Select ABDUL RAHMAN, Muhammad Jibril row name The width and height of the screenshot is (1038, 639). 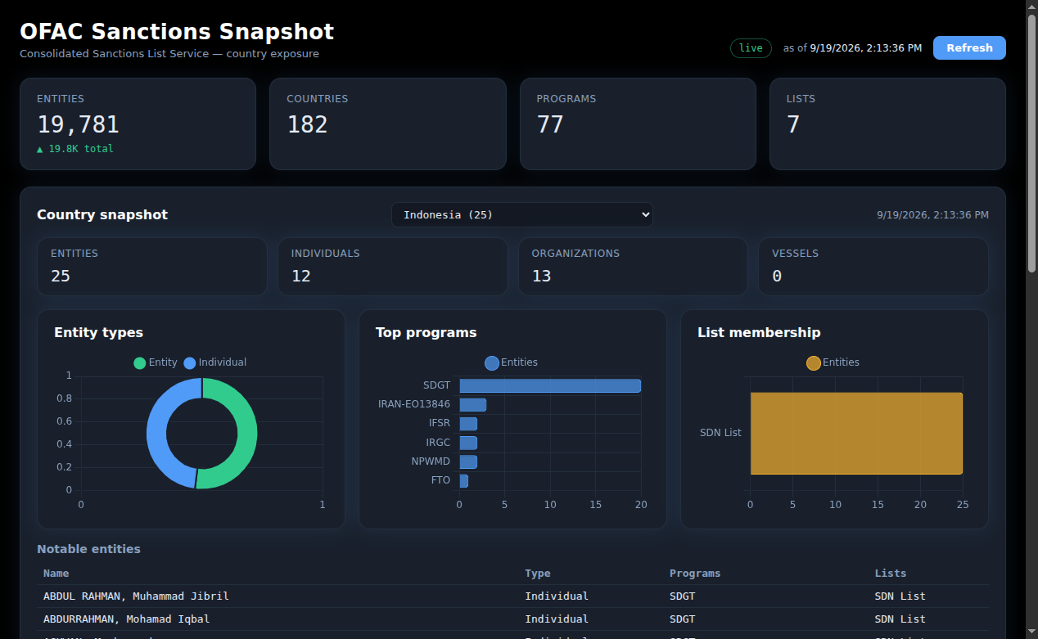(136, 596)
